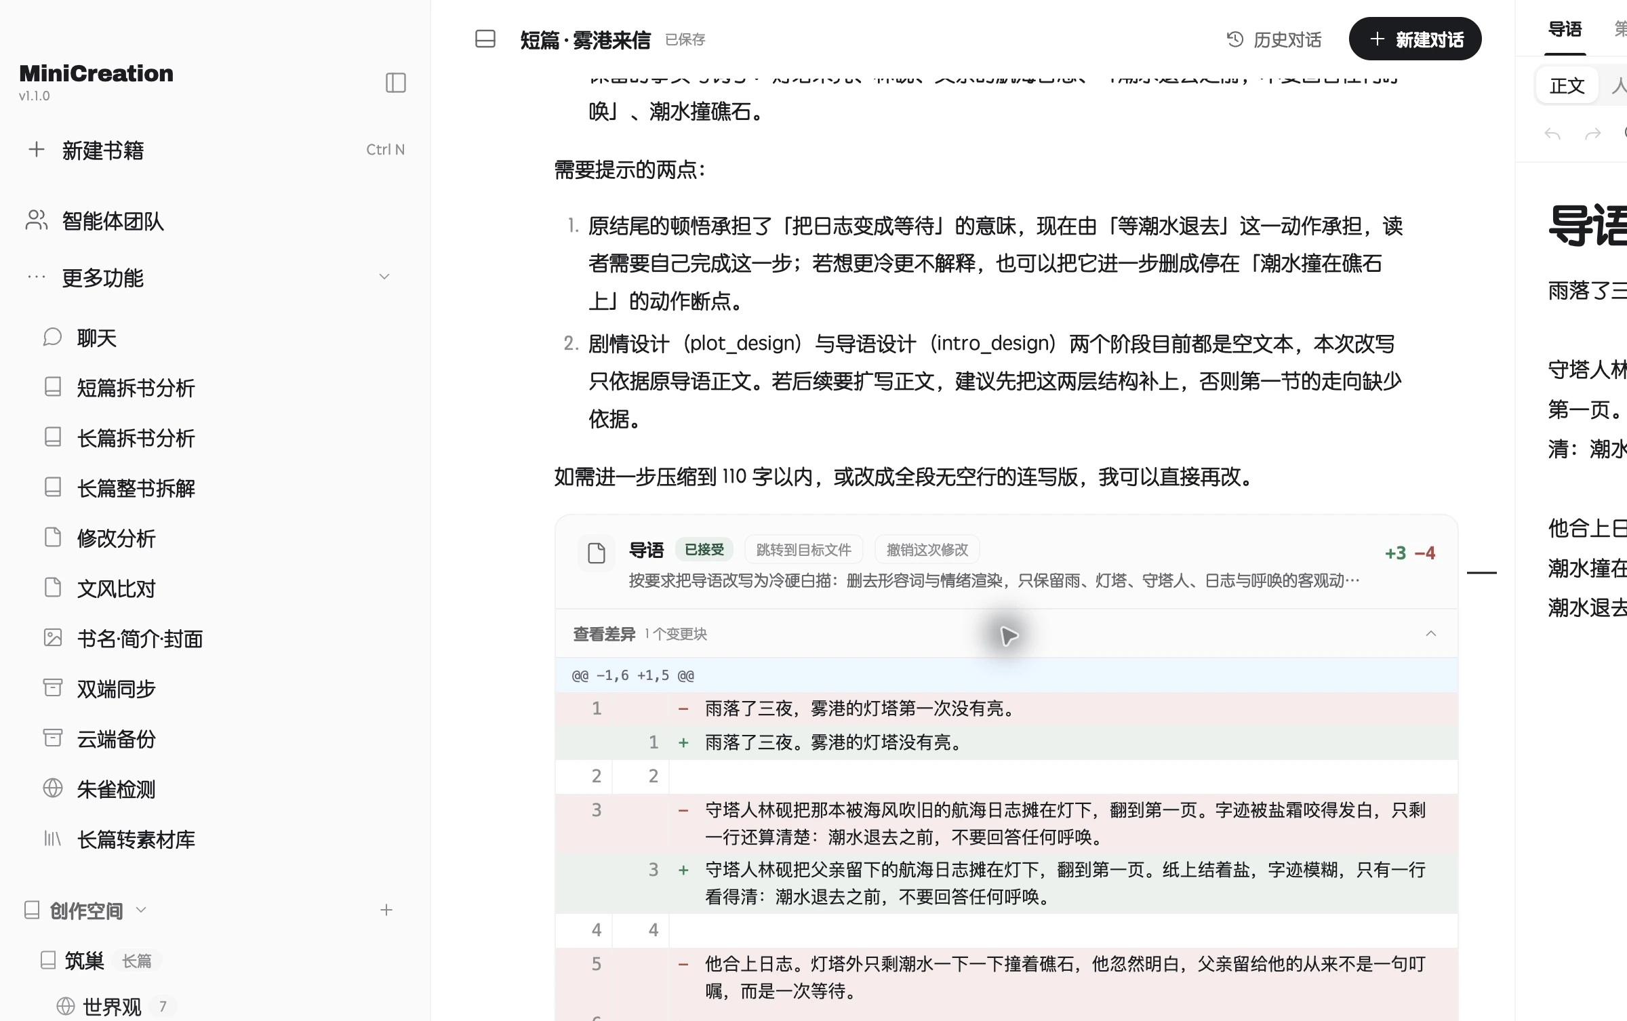Open 智能体团队 team icon
This screenshot has width=1627, height=1021.
point(37,220)
